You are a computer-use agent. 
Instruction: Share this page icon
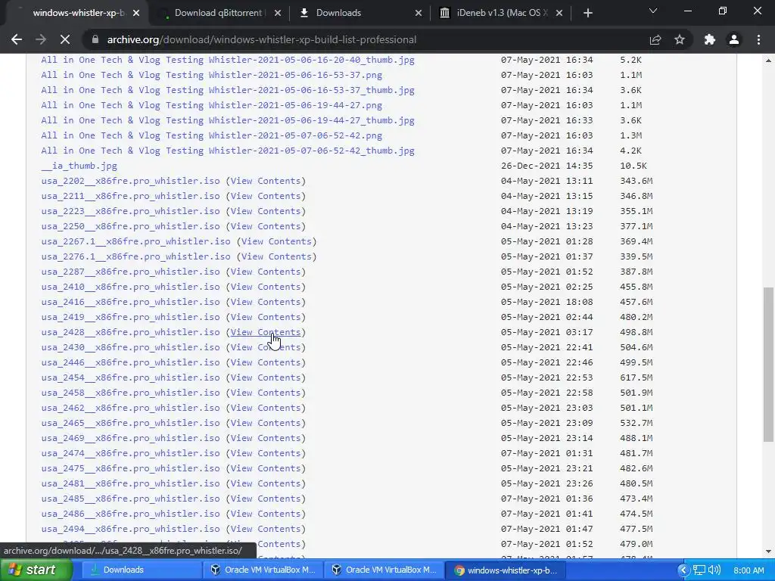[655, 39]
